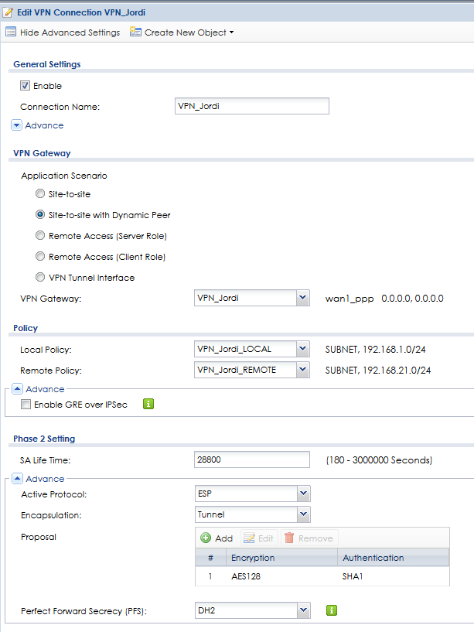Viewport: 474px width, 632px height.
Task: Enable GRE over IPSec checkbox
Action: coord(26,405)
